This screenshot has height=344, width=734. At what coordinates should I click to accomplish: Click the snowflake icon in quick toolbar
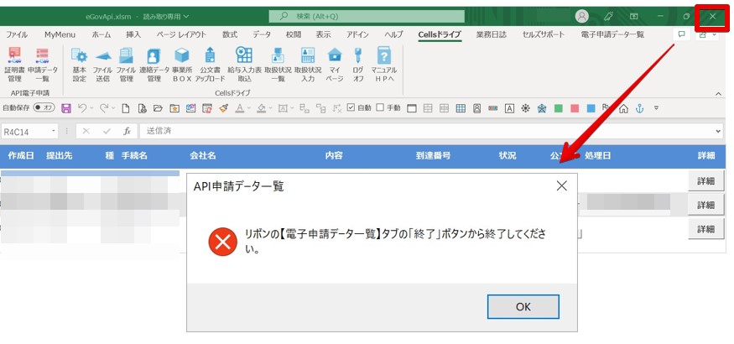click(526, 108)
